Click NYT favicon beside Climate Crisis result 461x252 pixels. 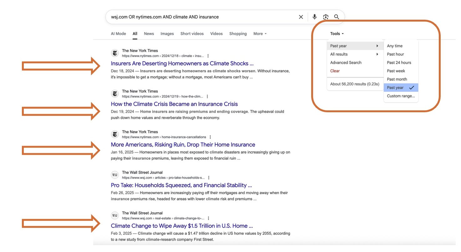pyautogui.click(x=115, y=94)
